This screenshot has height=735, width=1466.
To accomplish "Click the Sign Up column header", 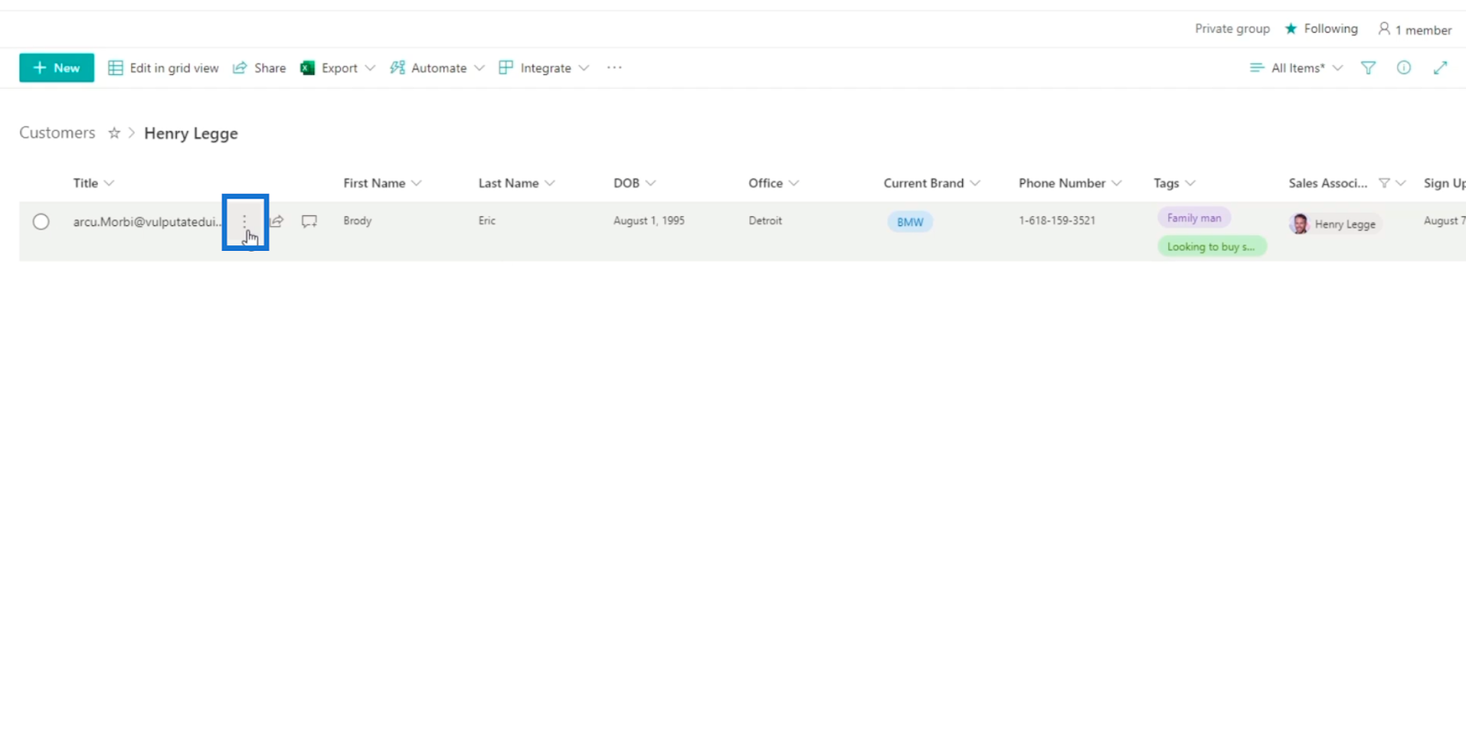I will (x=1444, y=183).
